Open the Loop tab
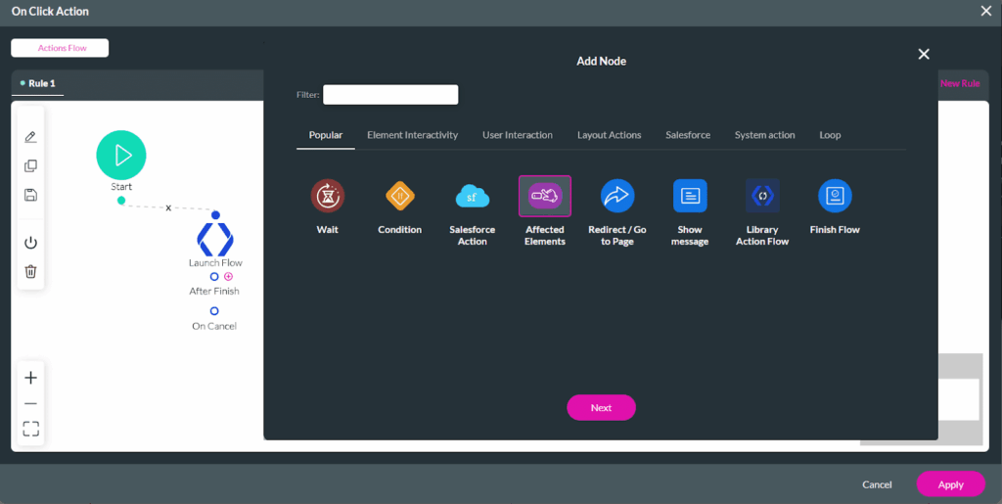 coord(830,135)
